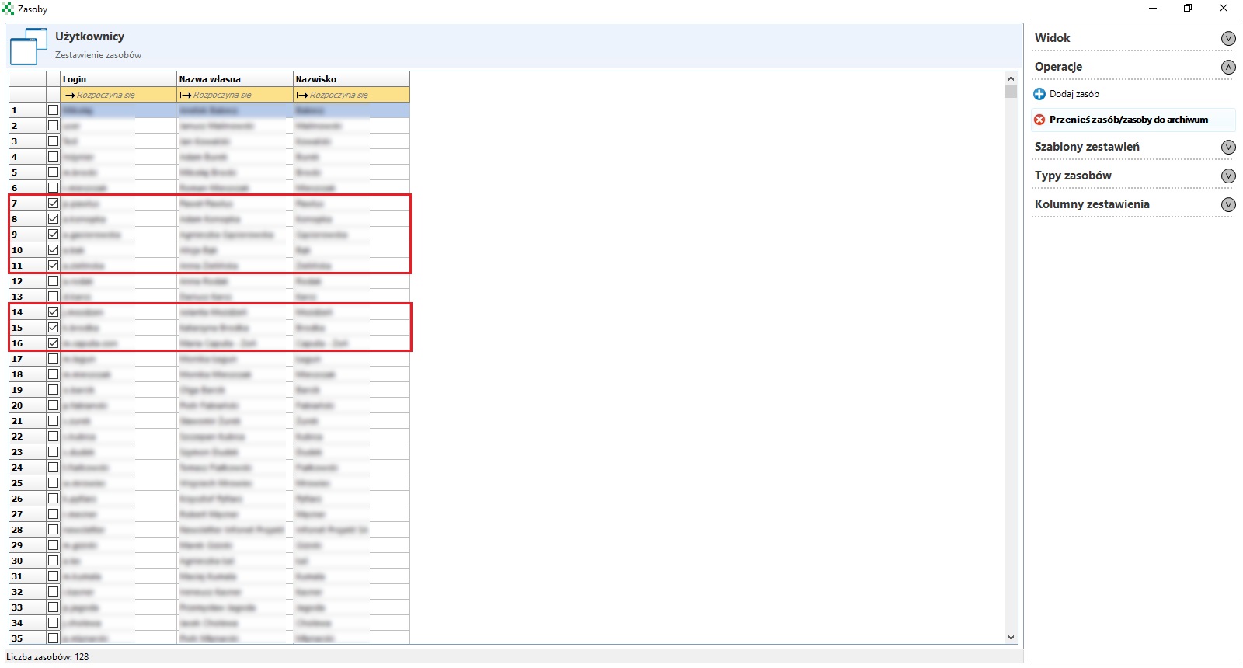Check the checkbox in row 12
Image resolution: width=1243 pixels, height=668 pixels.
point(53,281)
